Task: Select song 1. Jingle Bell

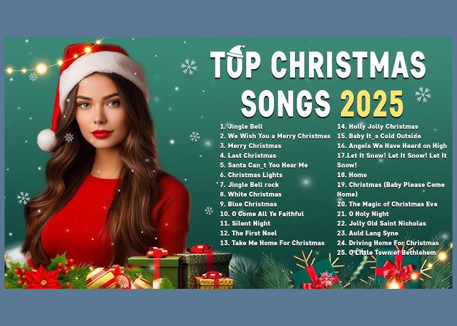Action: click(x=241, y=126)
